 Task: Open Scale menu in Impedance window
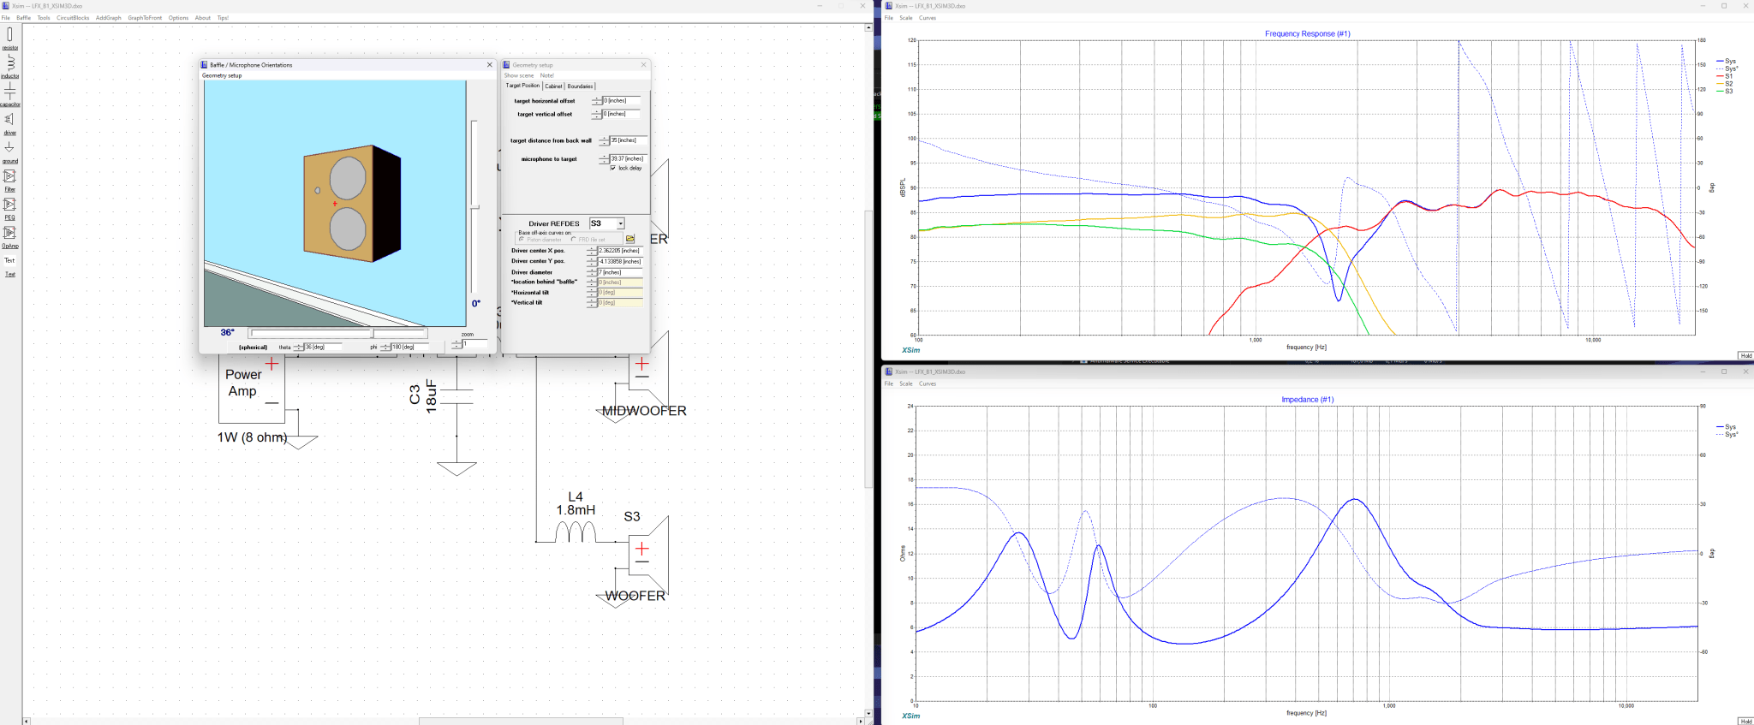906,383
